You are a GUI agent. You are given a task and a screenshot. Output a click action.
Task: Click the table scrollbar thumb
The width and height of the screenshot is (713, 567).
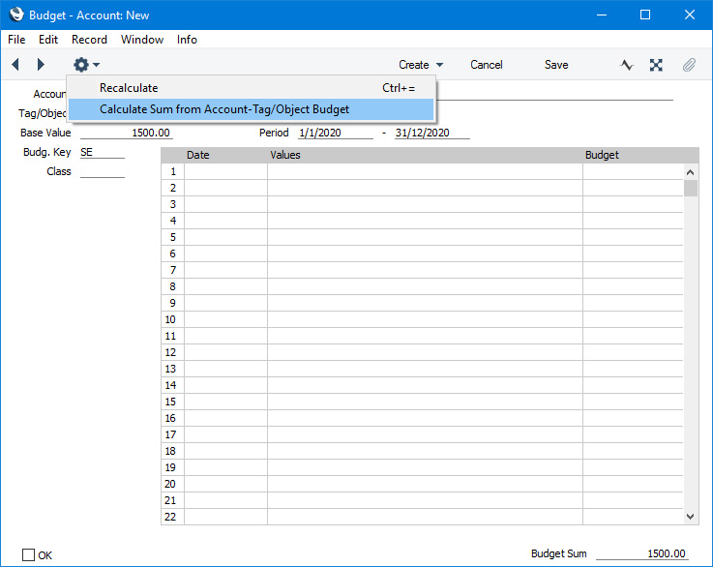click(690, 188)
